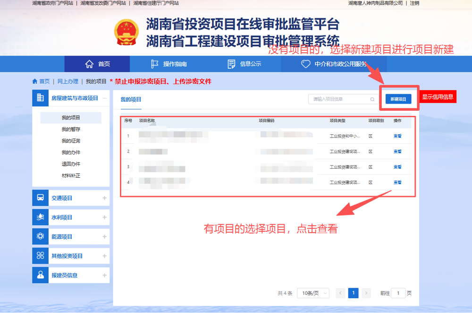Image resolution: width=472 pixels, height=318 pixels.
Task: Expand the 水利项目 section with plus sign
Action: tap(104, 217)
